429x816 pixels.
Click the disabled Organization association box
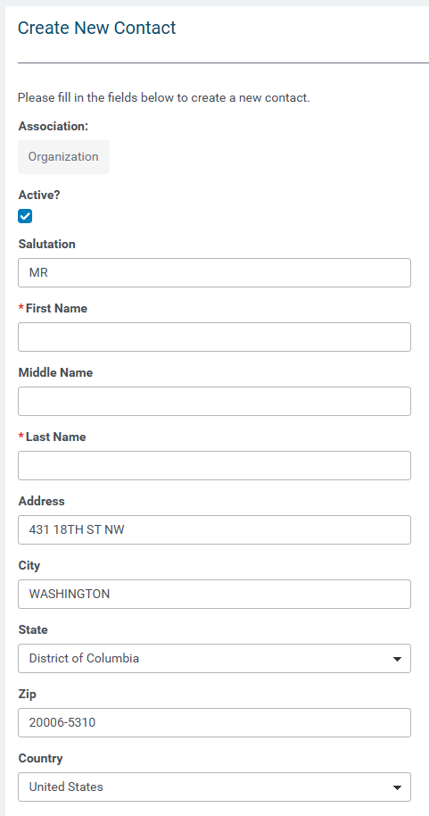coord(63,156)
